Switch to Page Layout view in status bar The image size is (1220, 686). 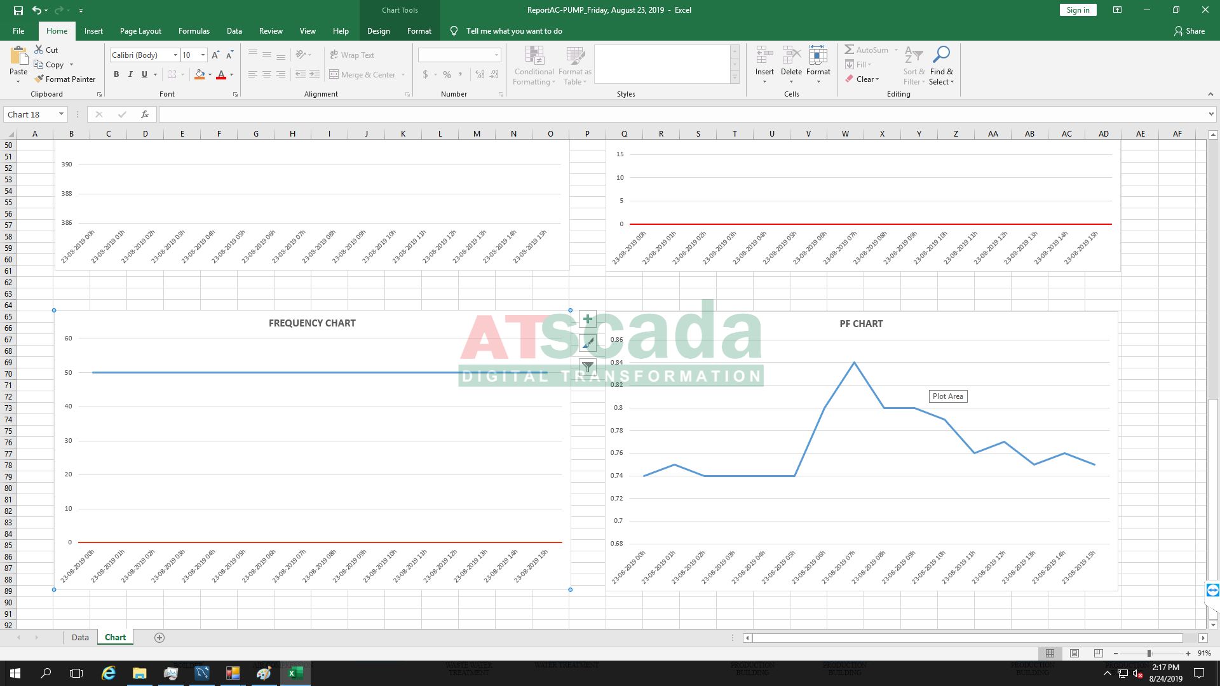1074,654
